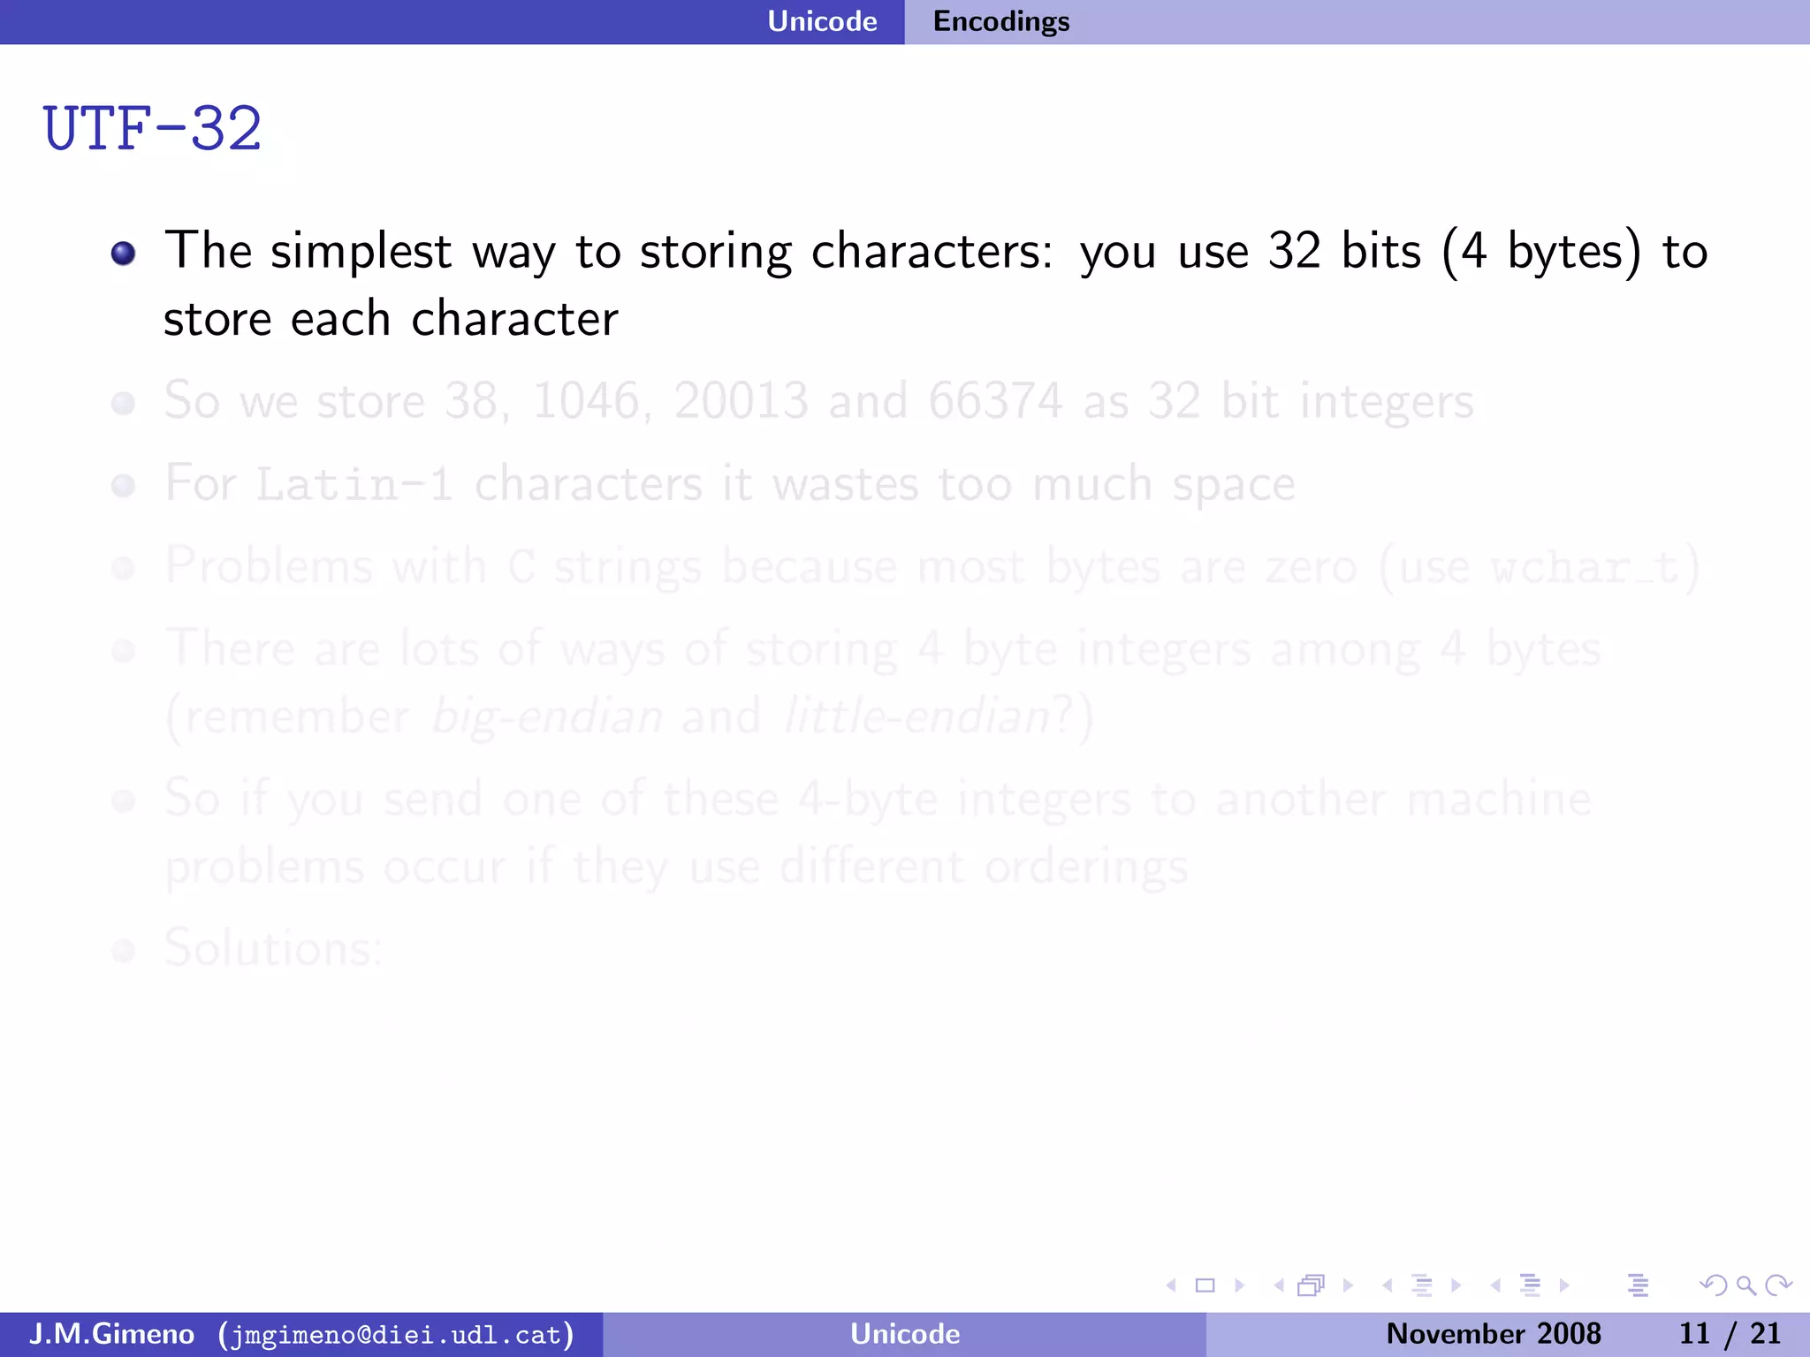This screenshot has width=1810, height=1357.
Task: Click the search magnifier icon
Action: 1745,1285
